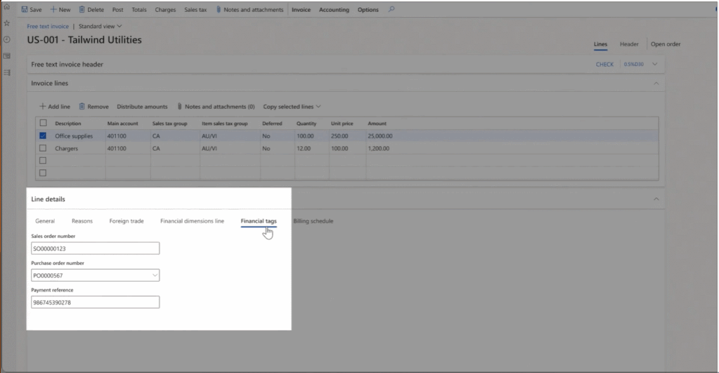
Task: Click the Description column header
Action: (68, 123)
